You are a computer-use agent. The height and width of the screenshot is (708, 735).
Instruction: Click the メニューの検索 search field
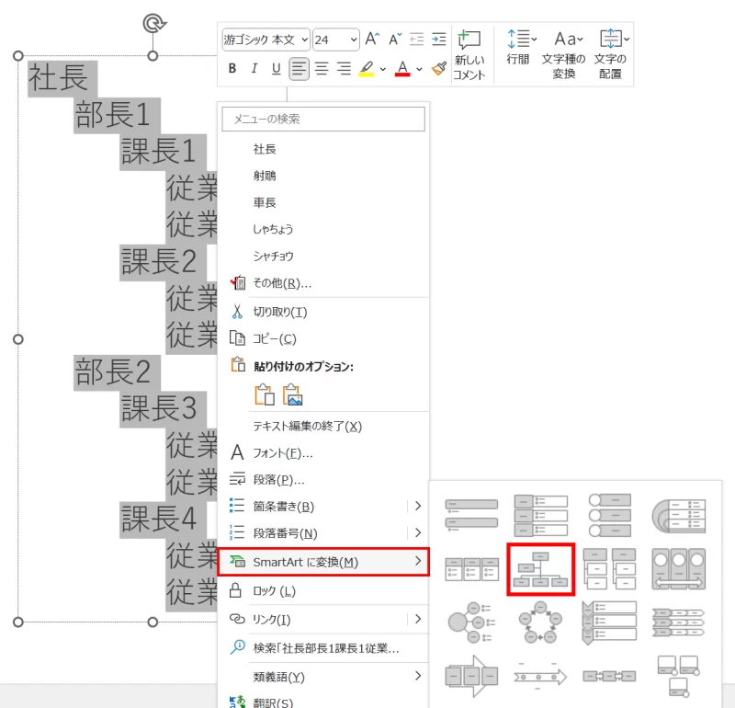[322, 119]
